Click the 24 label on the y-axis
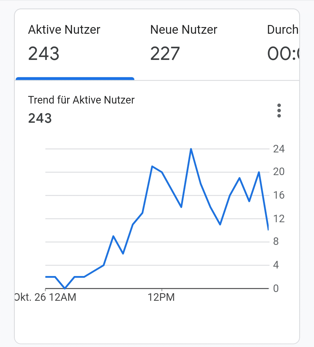Screen dimensions: 314x347 [279, 149]
